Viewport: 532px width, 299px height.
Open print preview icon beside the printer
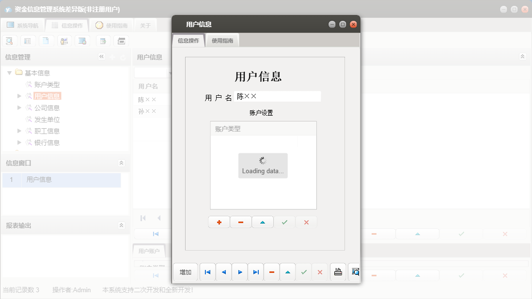tap(354, 272)
